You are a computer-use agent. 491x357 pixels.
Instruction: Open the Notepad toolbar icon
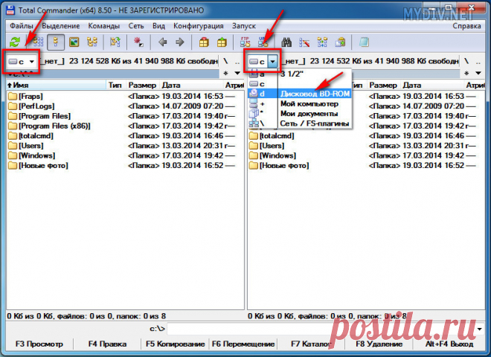point(364,42)
